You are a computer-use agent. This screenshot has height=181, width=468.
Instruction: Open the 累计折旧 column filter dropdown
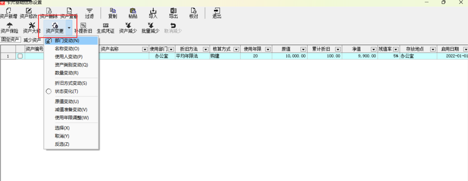point(338,49)
